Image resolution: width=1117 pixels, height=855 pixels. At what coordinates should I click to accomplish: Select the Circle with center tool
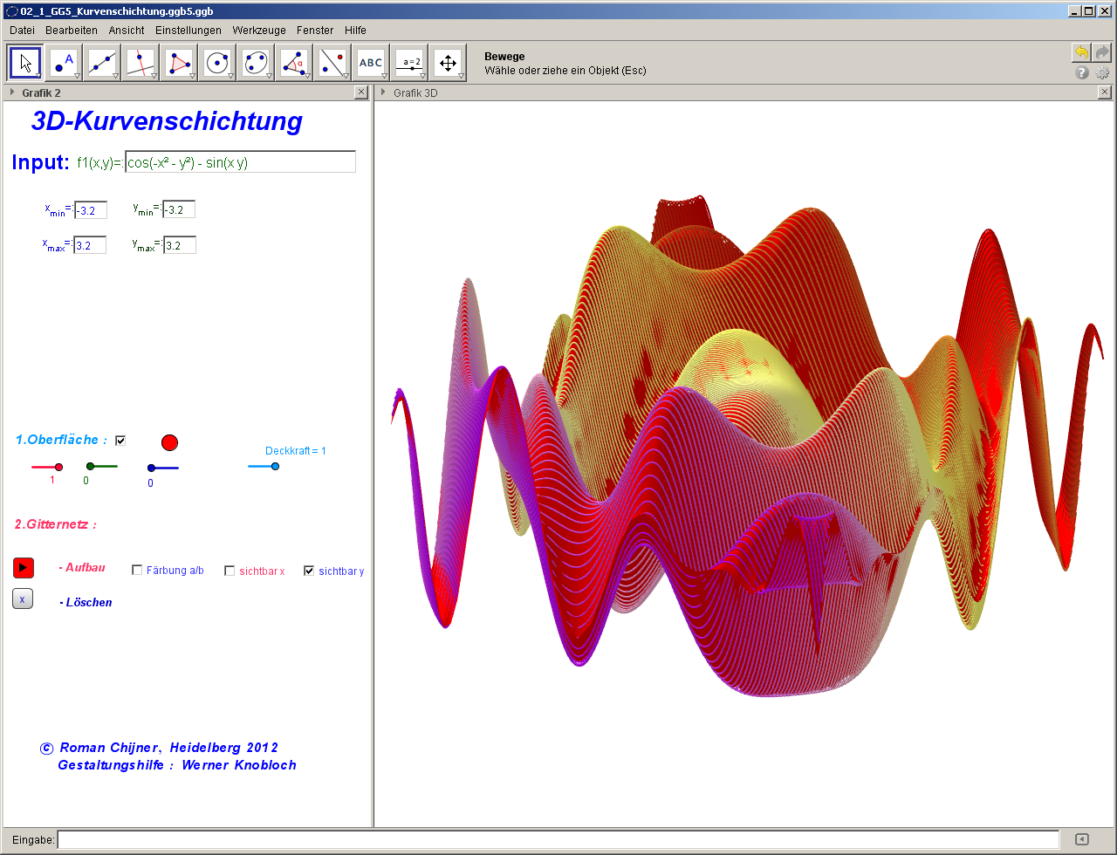click(218, 63)
